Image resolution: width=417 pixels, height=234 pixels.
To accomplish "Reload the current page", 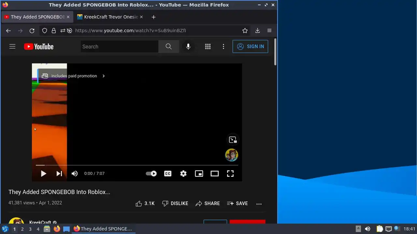I will (x=32, y=31).
